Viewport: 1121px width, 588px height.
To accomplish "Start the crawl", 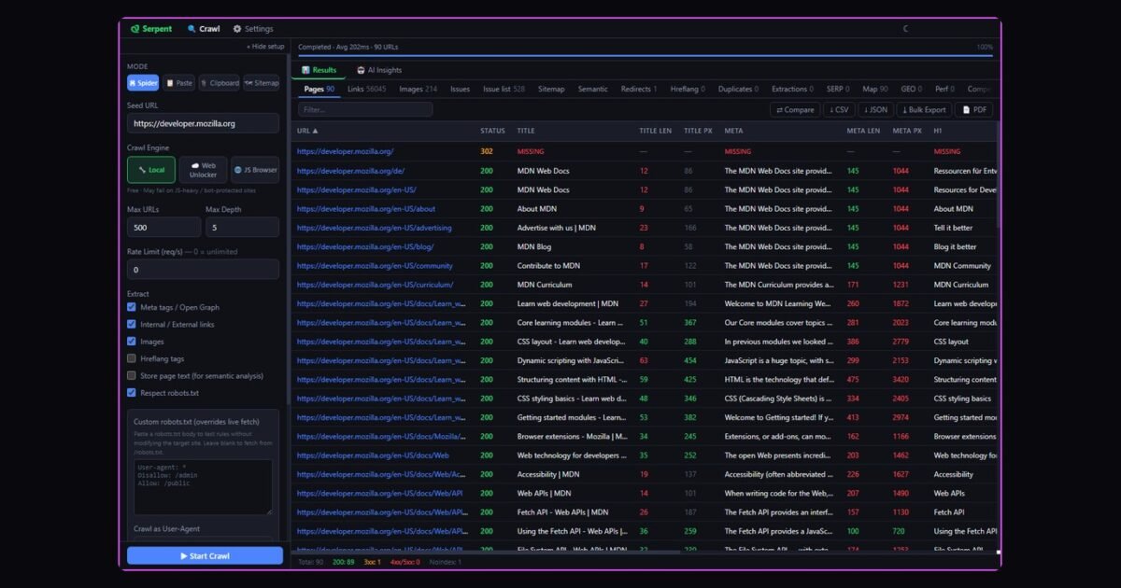I will point(205,555).
